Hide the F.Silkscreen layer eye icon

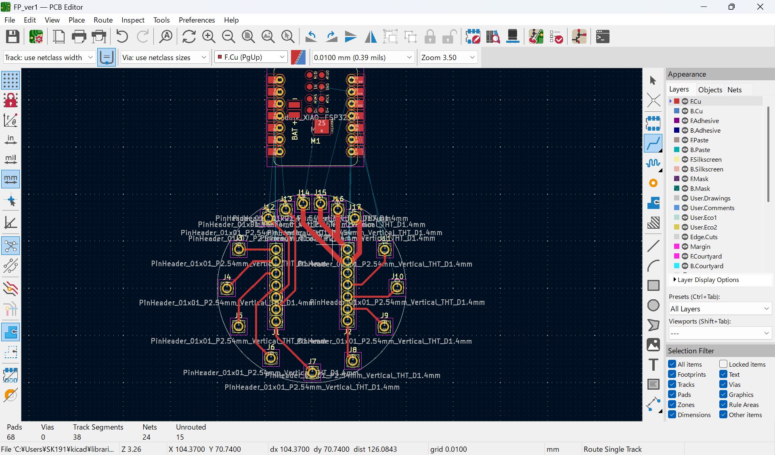tap(685, 159)
